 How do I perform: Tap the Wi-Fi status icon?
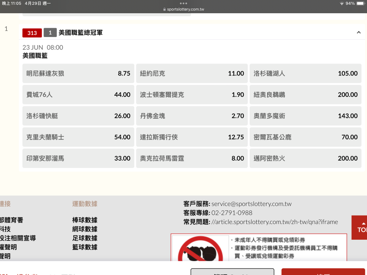(x=342, y=3)
